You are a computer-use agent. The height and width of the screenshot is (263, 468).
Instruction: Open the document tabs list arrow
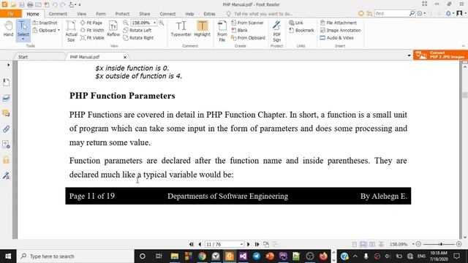pos(409,56)
